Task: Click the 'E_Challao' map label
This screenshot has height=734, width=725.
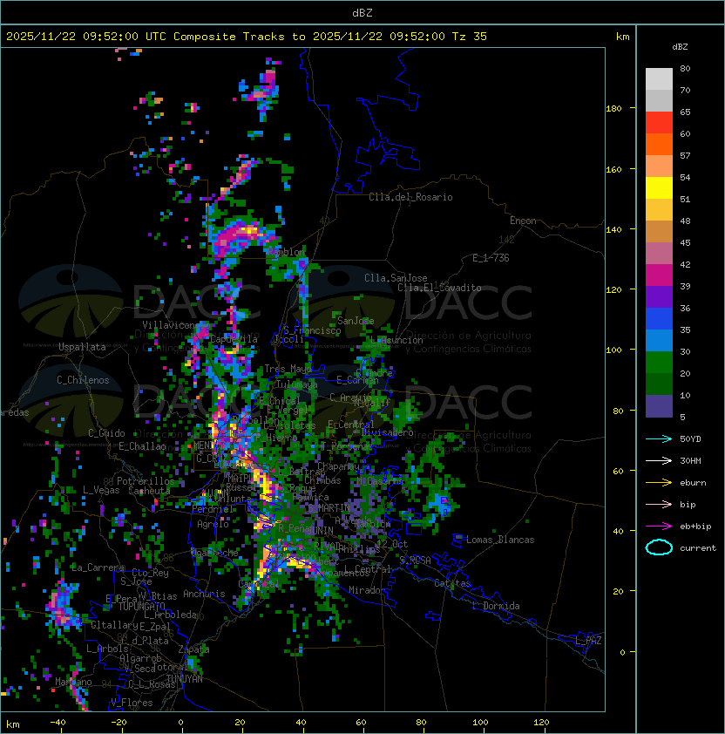Action: click(142, 446)
